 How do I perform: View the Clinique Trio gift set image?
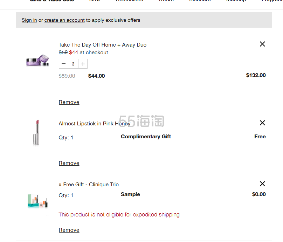[37, 200]
